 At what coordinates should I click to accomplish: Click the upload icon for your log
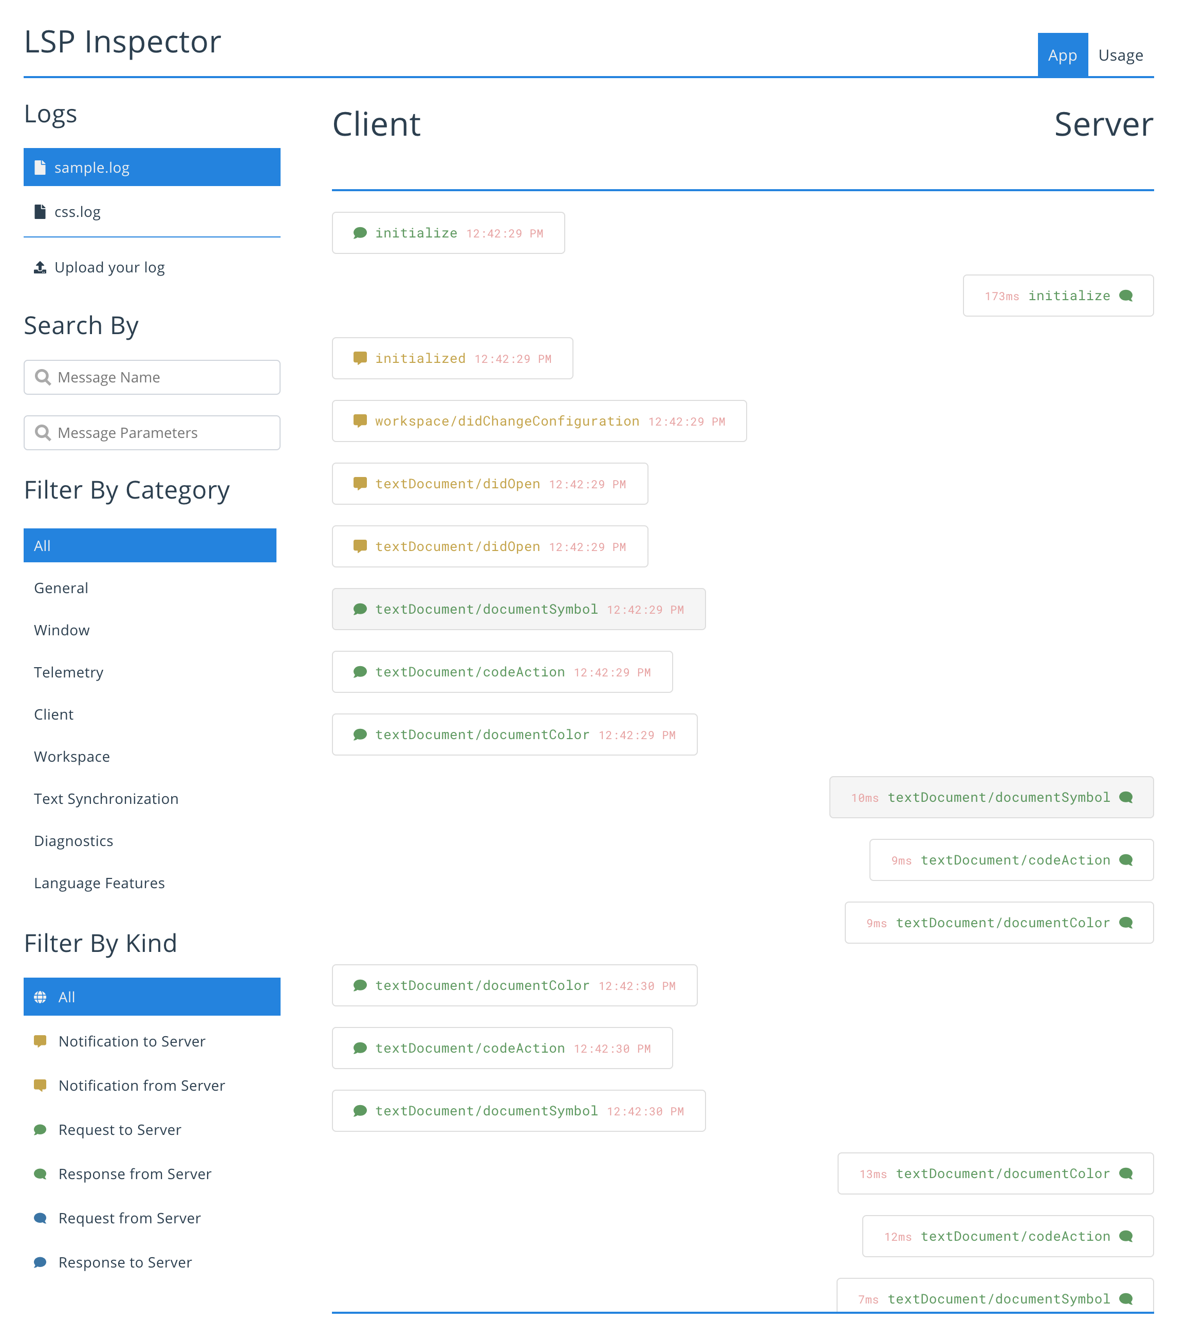[x=40, y=267]
